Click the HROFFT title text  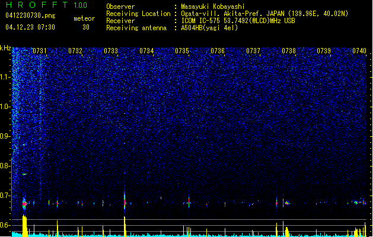(37, 5)
